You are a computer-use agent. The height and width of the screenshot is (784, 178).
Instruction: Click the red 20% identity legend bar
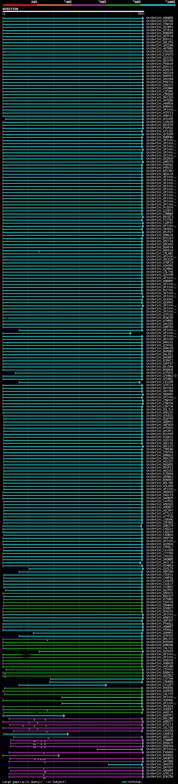coord(20,5)
